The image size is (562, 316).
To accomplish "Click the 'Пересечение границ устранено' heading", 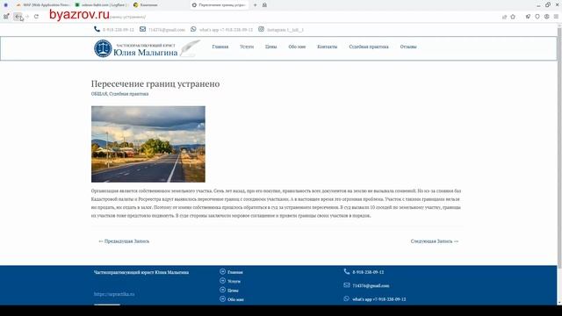I will 155,84.
